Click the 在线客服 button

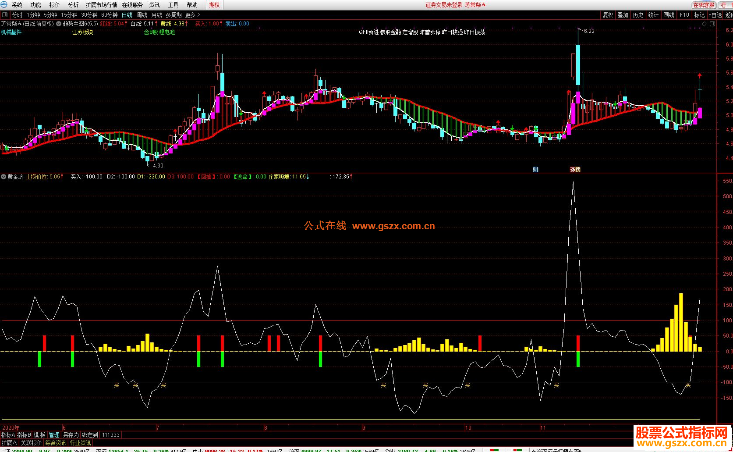pos(704,5)
